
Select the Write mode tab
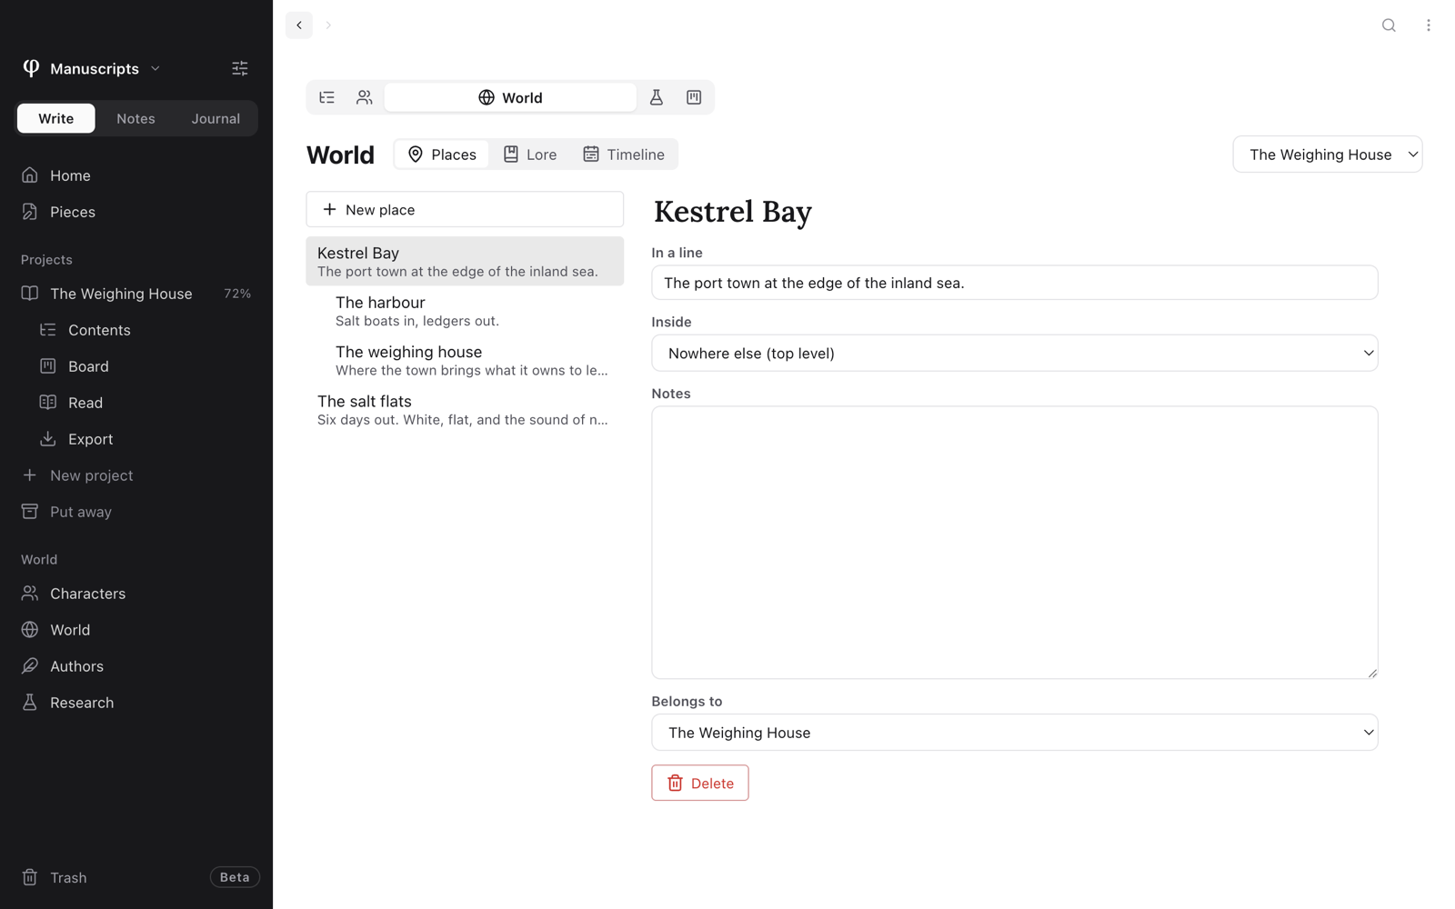click(x=56, y=118)
